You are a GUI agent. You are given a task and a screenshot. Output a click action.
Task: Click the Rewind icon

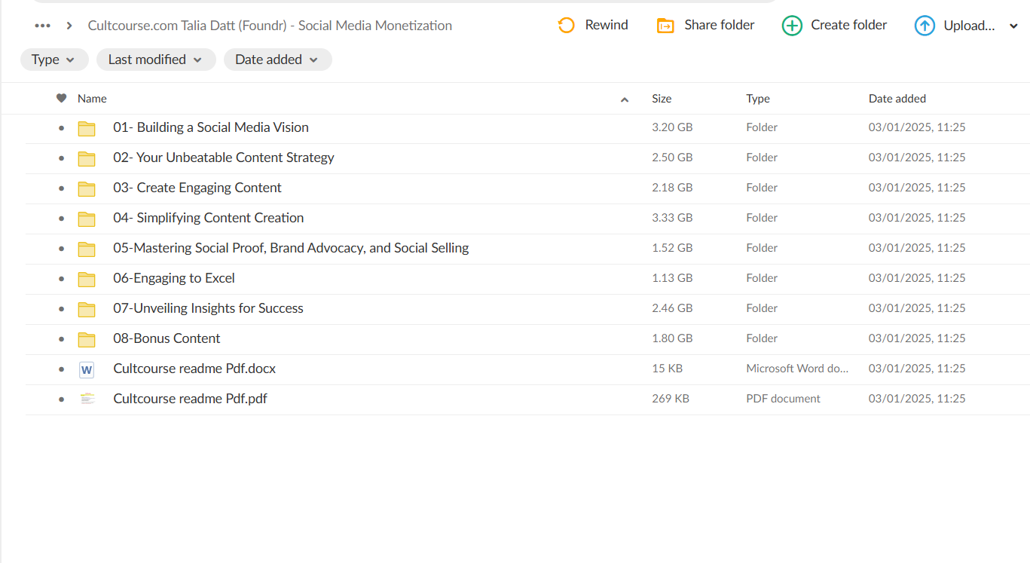point(566,26)
